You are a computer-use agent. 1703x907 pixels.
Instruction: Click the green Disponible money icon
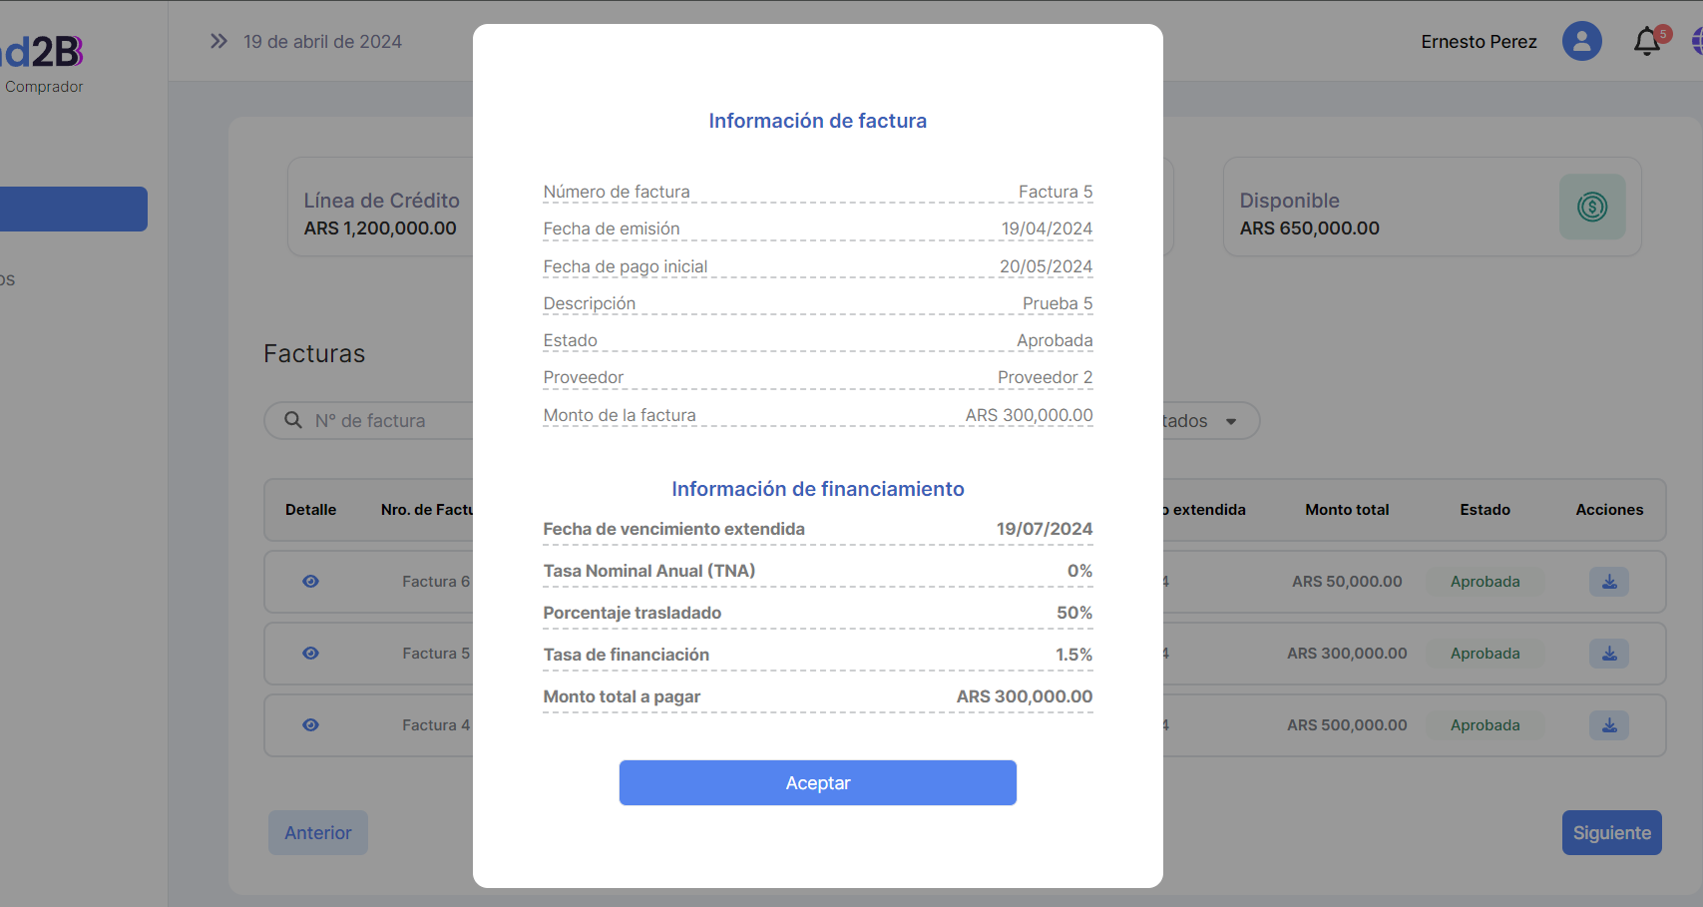[x=1591, y=208]
